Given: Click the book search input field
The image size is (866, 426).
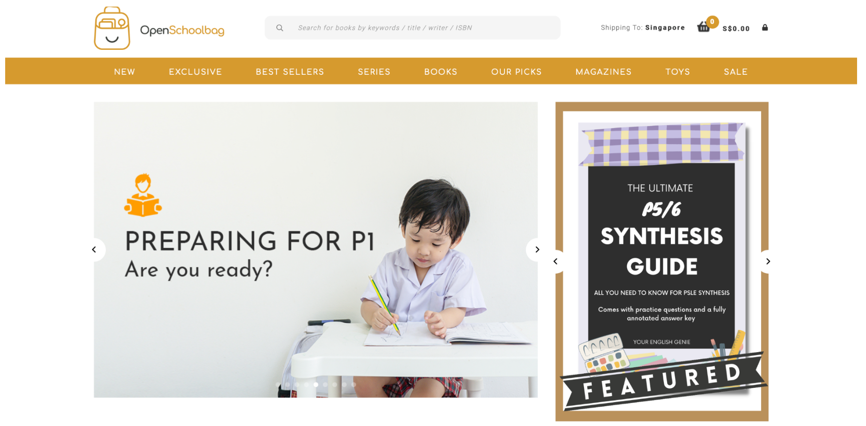Looking at the screenshot, I should tap(412, 28).
